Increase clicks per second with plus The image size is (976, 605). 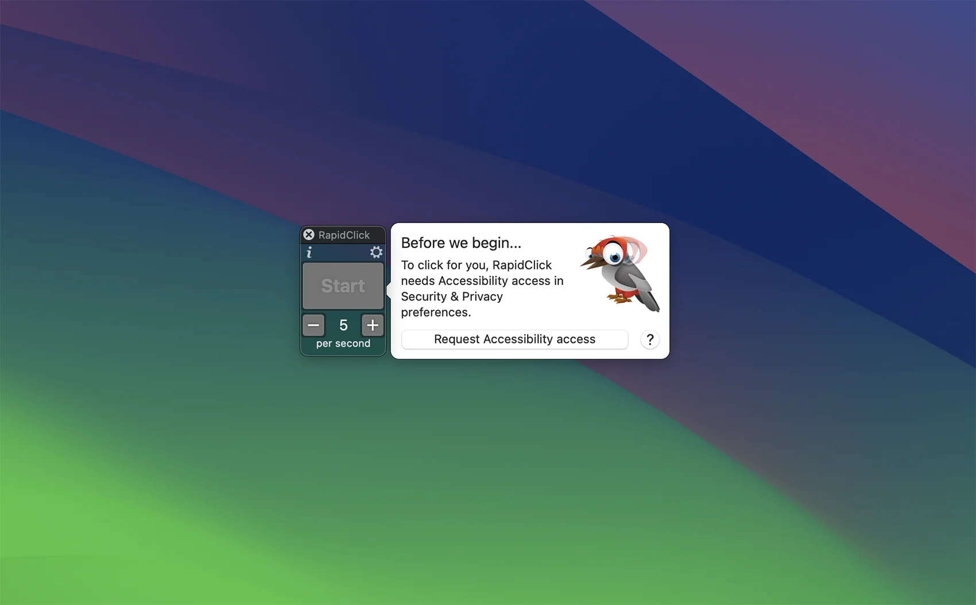tap(373, 325)
